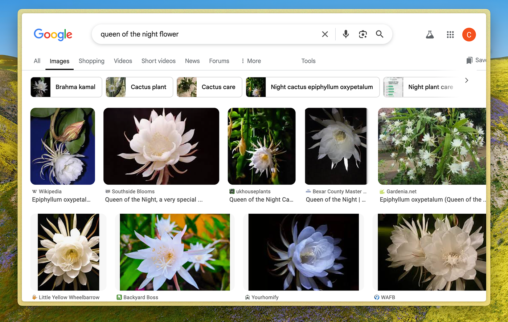
Task: Click the 'Epiphyllum oxypetal...' result title
Action: tap(61, 200)
